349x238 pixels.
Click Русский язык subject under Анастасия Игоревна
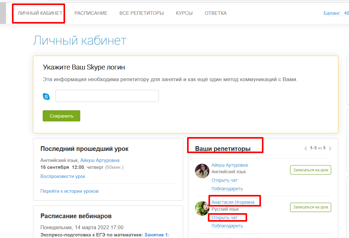point(225,209)
